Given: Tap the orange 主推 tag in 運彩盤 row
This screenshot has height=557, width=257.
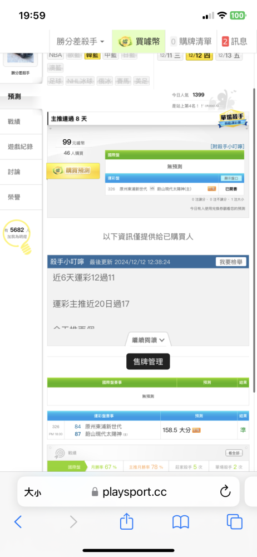Looking at the screenshot, I should [211, 189].
